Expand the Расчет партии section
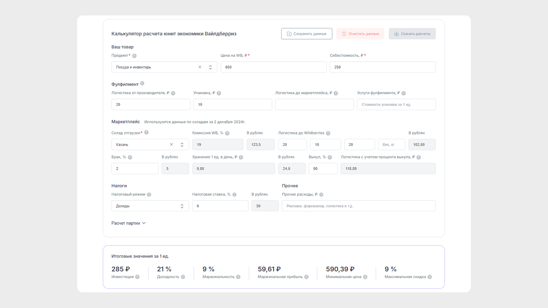 coord(128,223)
